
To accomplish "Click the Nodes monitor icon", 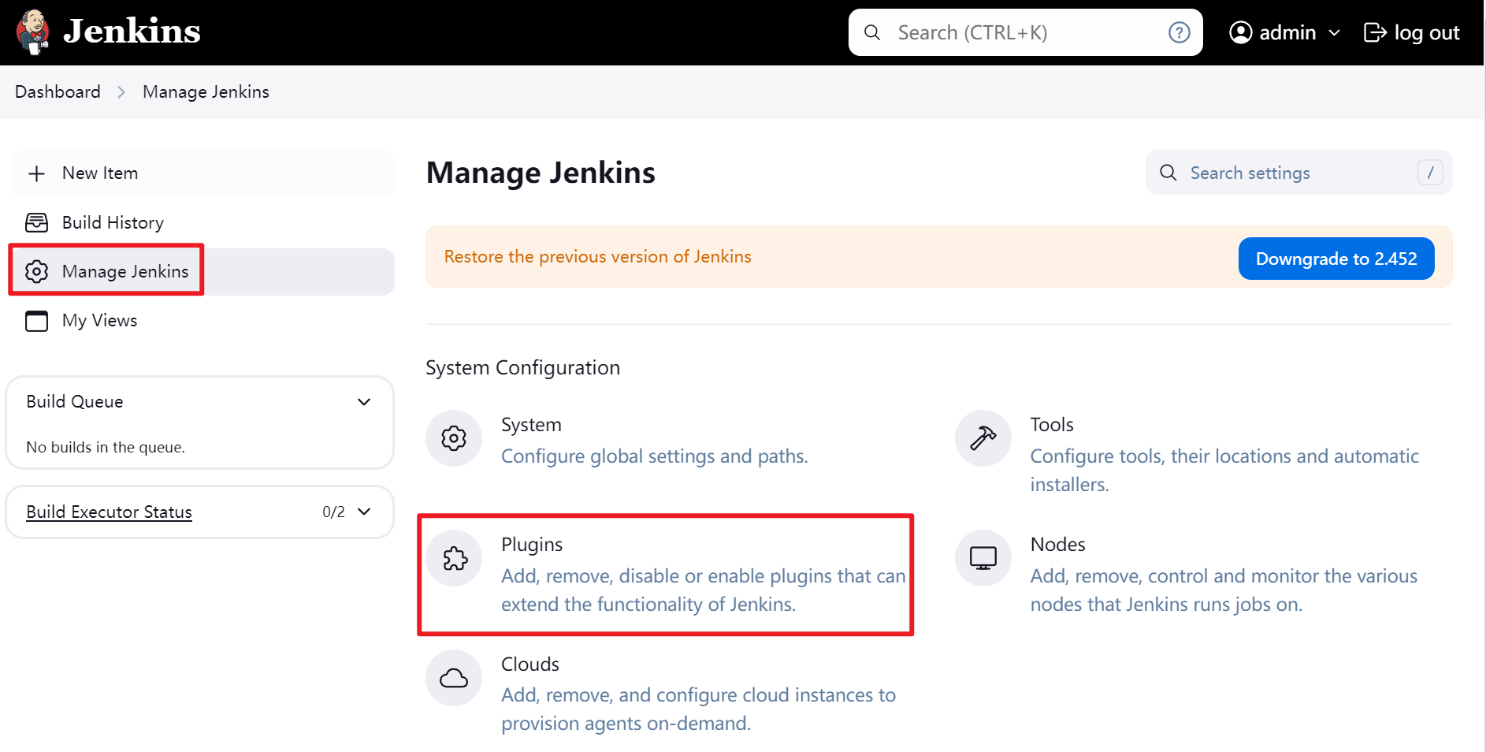I will pos(983,558).
